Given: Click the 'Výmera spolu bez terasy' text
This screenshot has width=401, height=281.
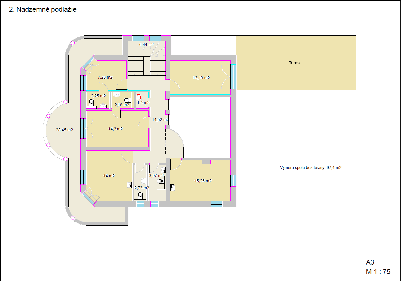Looking at the screenshot, I should [310, 168].
